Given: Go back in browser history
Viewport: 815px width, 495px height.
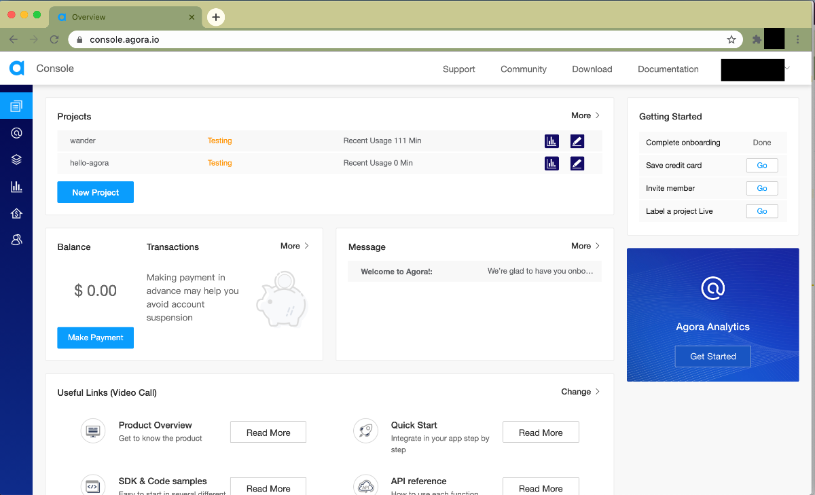Looking at the screenshot, I should [x=14, y=39].
